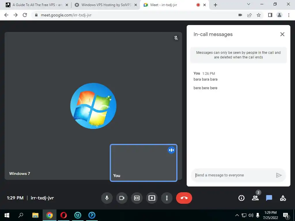Reload the current page
This screenshot has width=295, height=221.
tap(25, 15)
